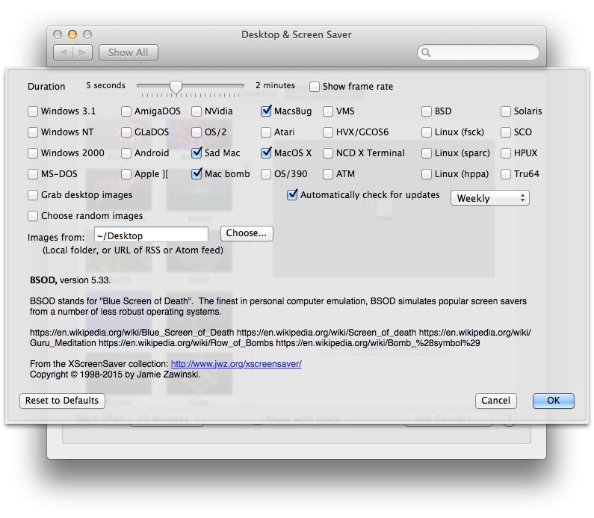Check the MS-DOS box

[x=33, y=174]
